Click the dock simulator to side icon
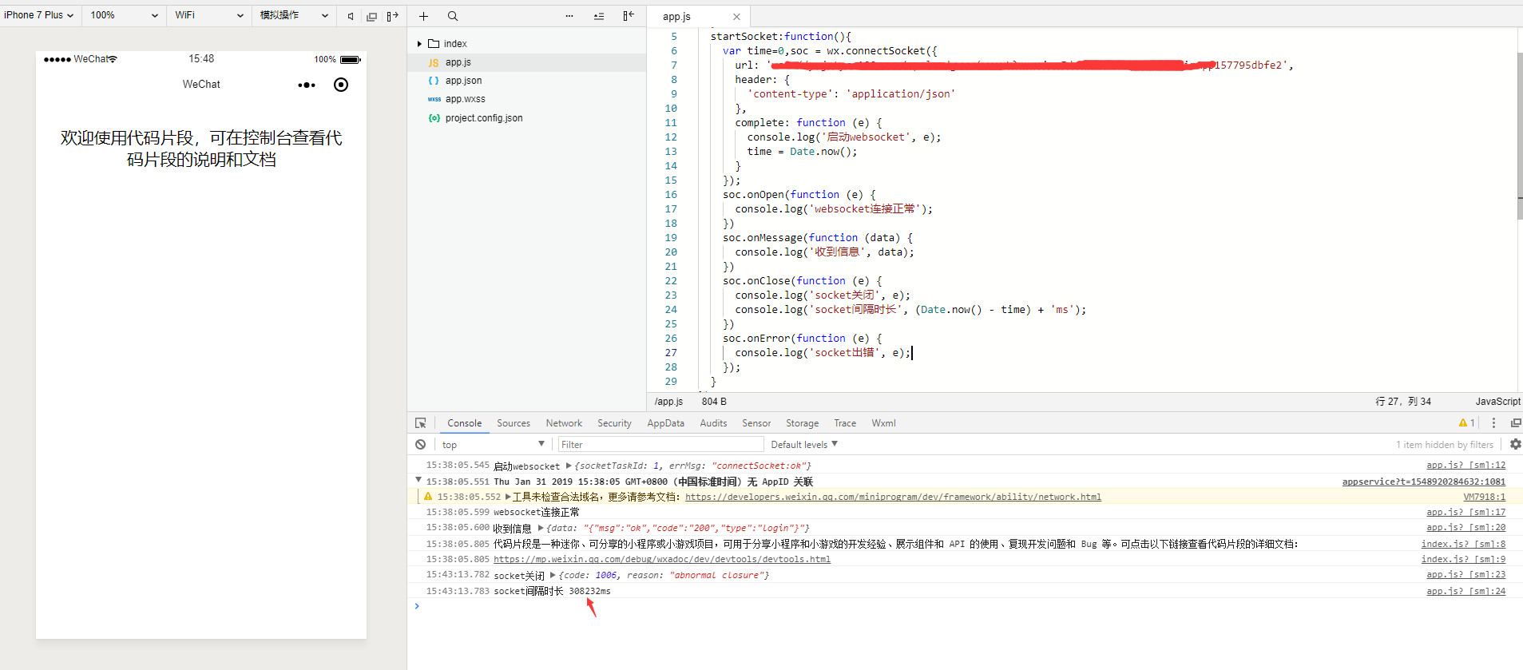 point(392,16)
